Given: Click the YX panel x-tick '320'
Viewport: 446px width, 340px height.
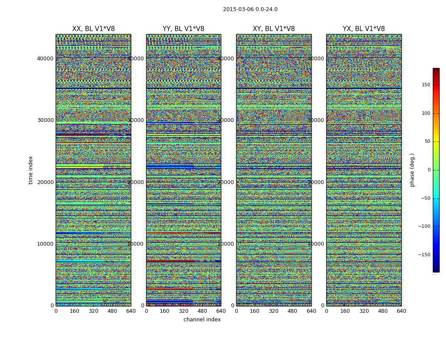Looking at the screenshot, I should point(364,311).
